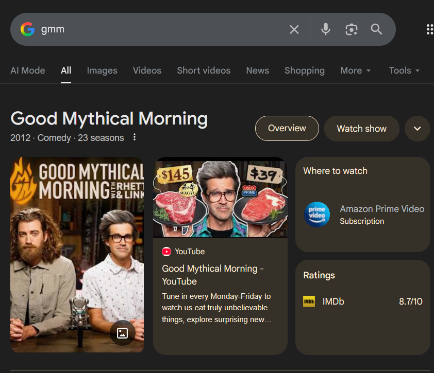Viewport: 434px width, 373px height.
Task: Expand the More dropdown
Action: tap(355, 70)
